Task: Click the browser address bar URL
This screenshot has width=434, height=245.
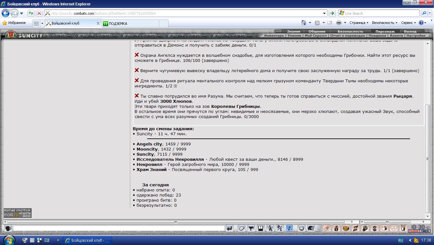Action: [x=103, y=13]
